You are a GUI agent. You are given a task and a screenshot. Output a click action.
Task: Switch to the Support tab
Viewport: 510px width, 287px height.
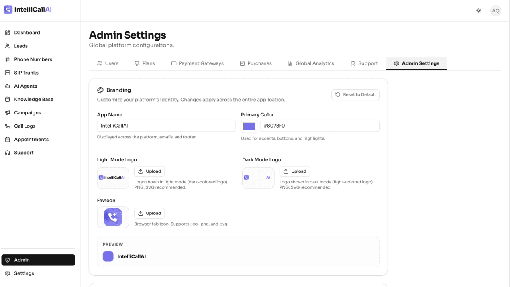(x=364, y=63)
